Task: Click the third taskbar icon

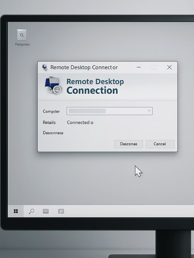Action: (x=46, y=211)
